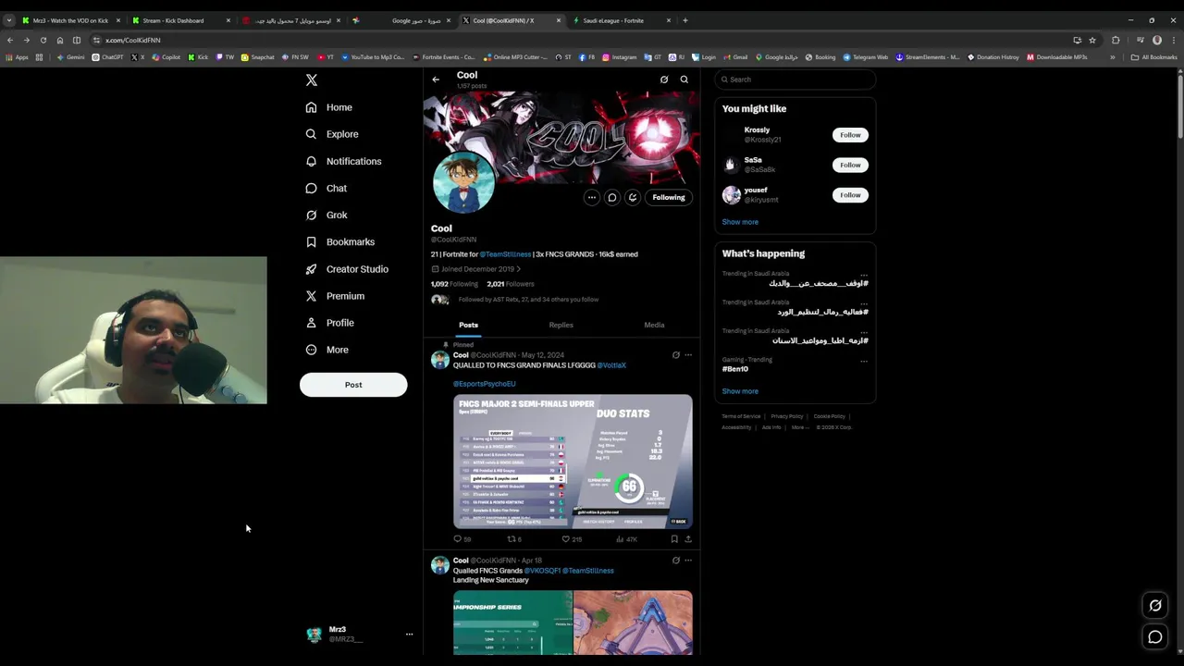Open three-dot menu on the pinned post
The width and height of the screenshot is (1184, 666).
(x=688, y=355)
